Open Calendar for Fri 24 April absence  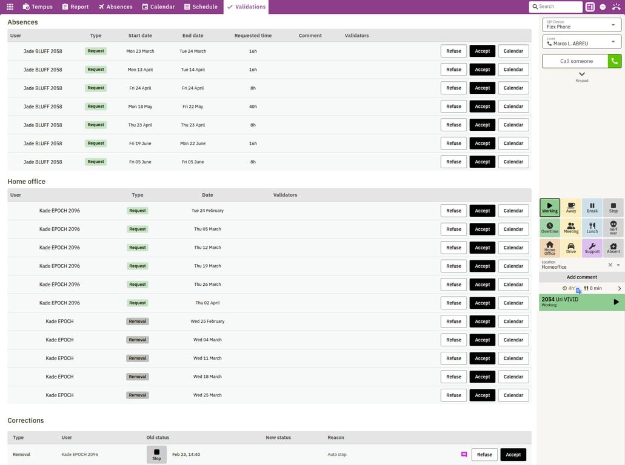click(513, 88)
